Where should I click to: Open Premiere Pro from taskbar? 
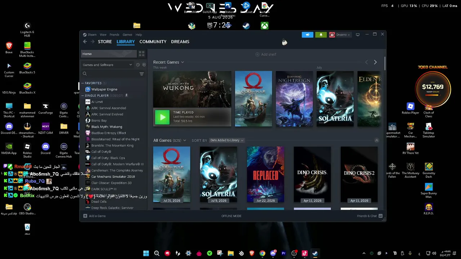(x=283, y=253)
